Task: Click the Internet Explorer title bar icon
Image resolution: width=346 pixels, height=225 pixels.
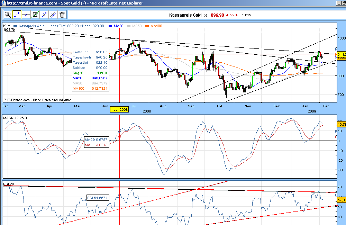Action: (x=3, y=3)
